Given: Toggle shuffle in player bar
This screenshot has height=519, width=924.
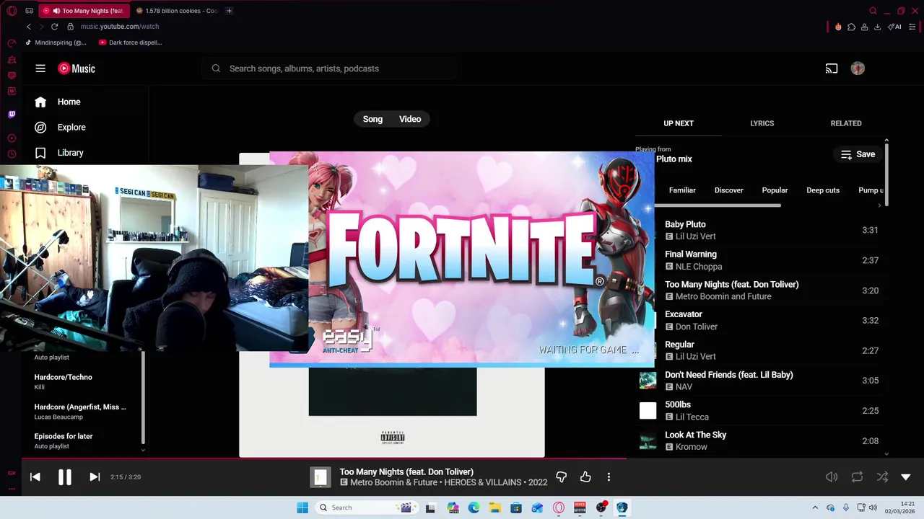Looking at the screenshot, I should (882, 476).
